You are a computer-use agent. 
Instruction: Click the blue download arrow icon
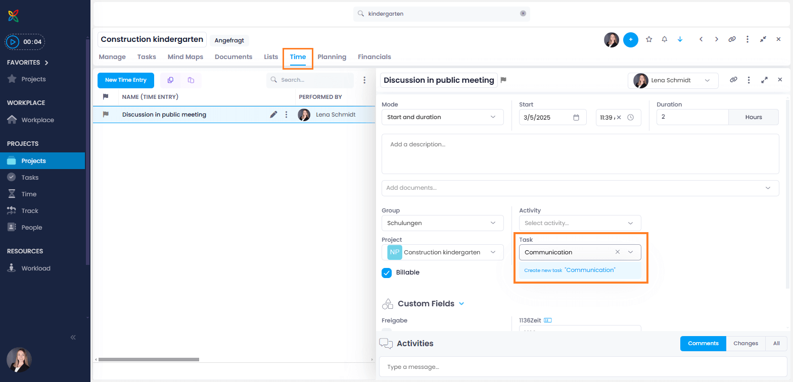[680, 39]
